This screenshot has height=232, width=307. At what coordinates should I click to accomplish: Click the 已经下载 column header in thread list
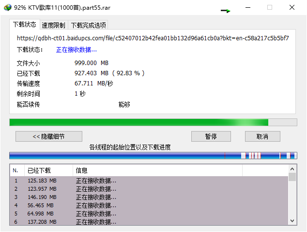tap(48, 170)
